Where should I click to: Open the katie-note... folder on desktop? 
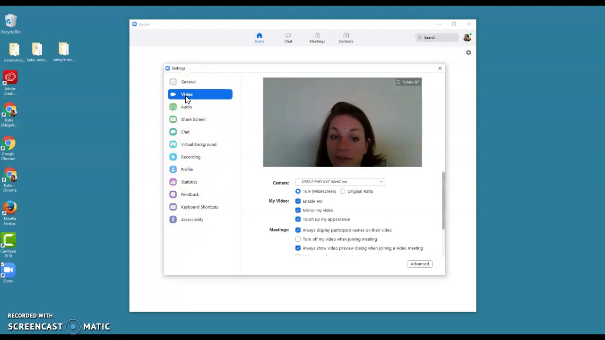coord(37,52)
